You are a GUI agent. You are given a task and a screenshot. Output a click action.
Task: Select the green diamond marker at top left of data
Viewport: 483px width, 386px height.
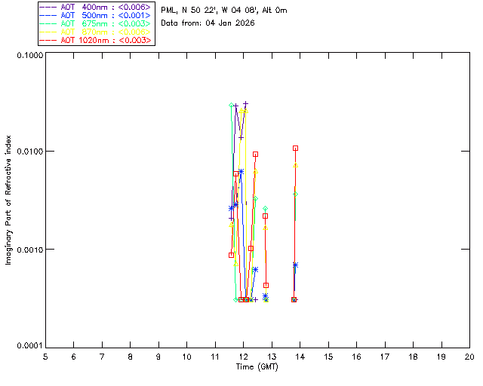tap(231, 105)
